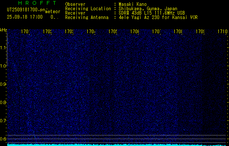Screen dimensions: 229x146
Task: Click the 0.8 kHz axis label
Action: click(x=3, y=102)
